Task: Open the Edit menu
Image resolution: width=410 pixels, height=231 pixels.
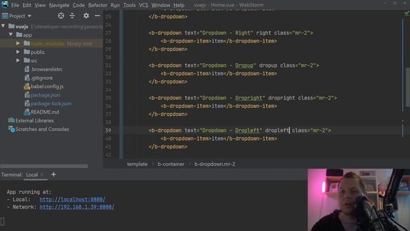Action: 27,5
